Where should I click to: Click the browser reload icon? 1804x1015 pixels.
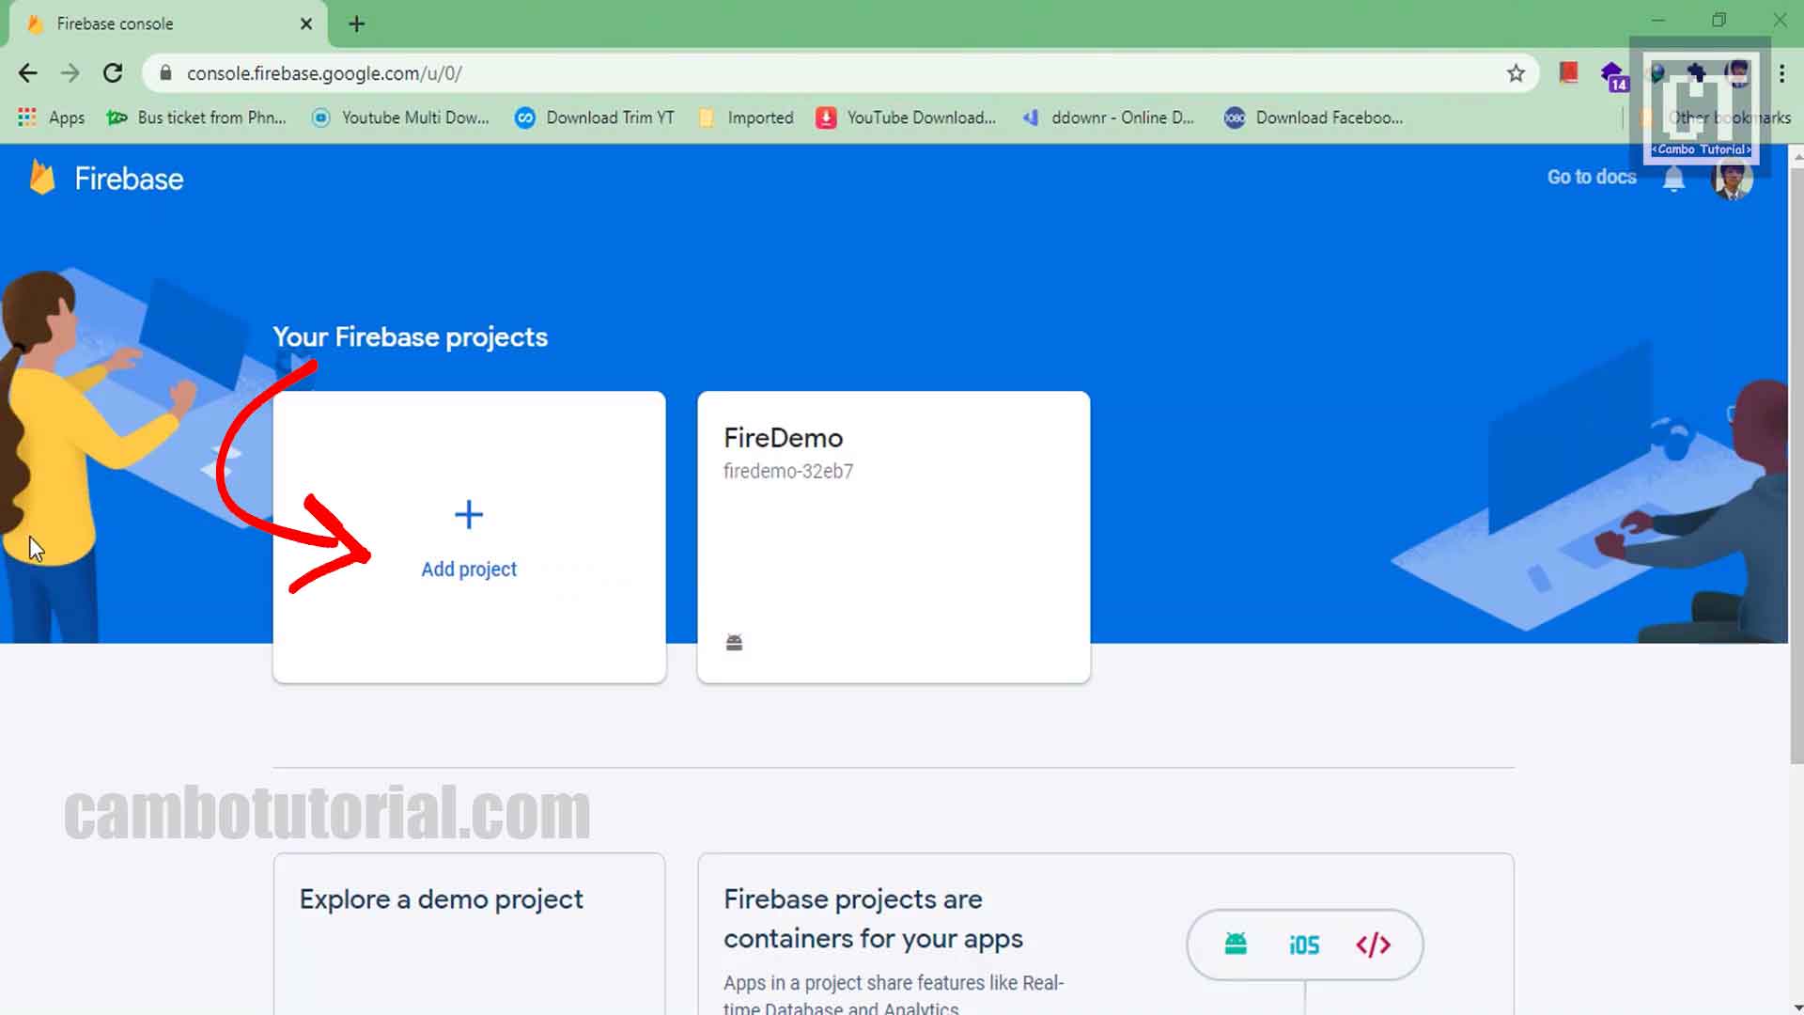click(113, 72)
